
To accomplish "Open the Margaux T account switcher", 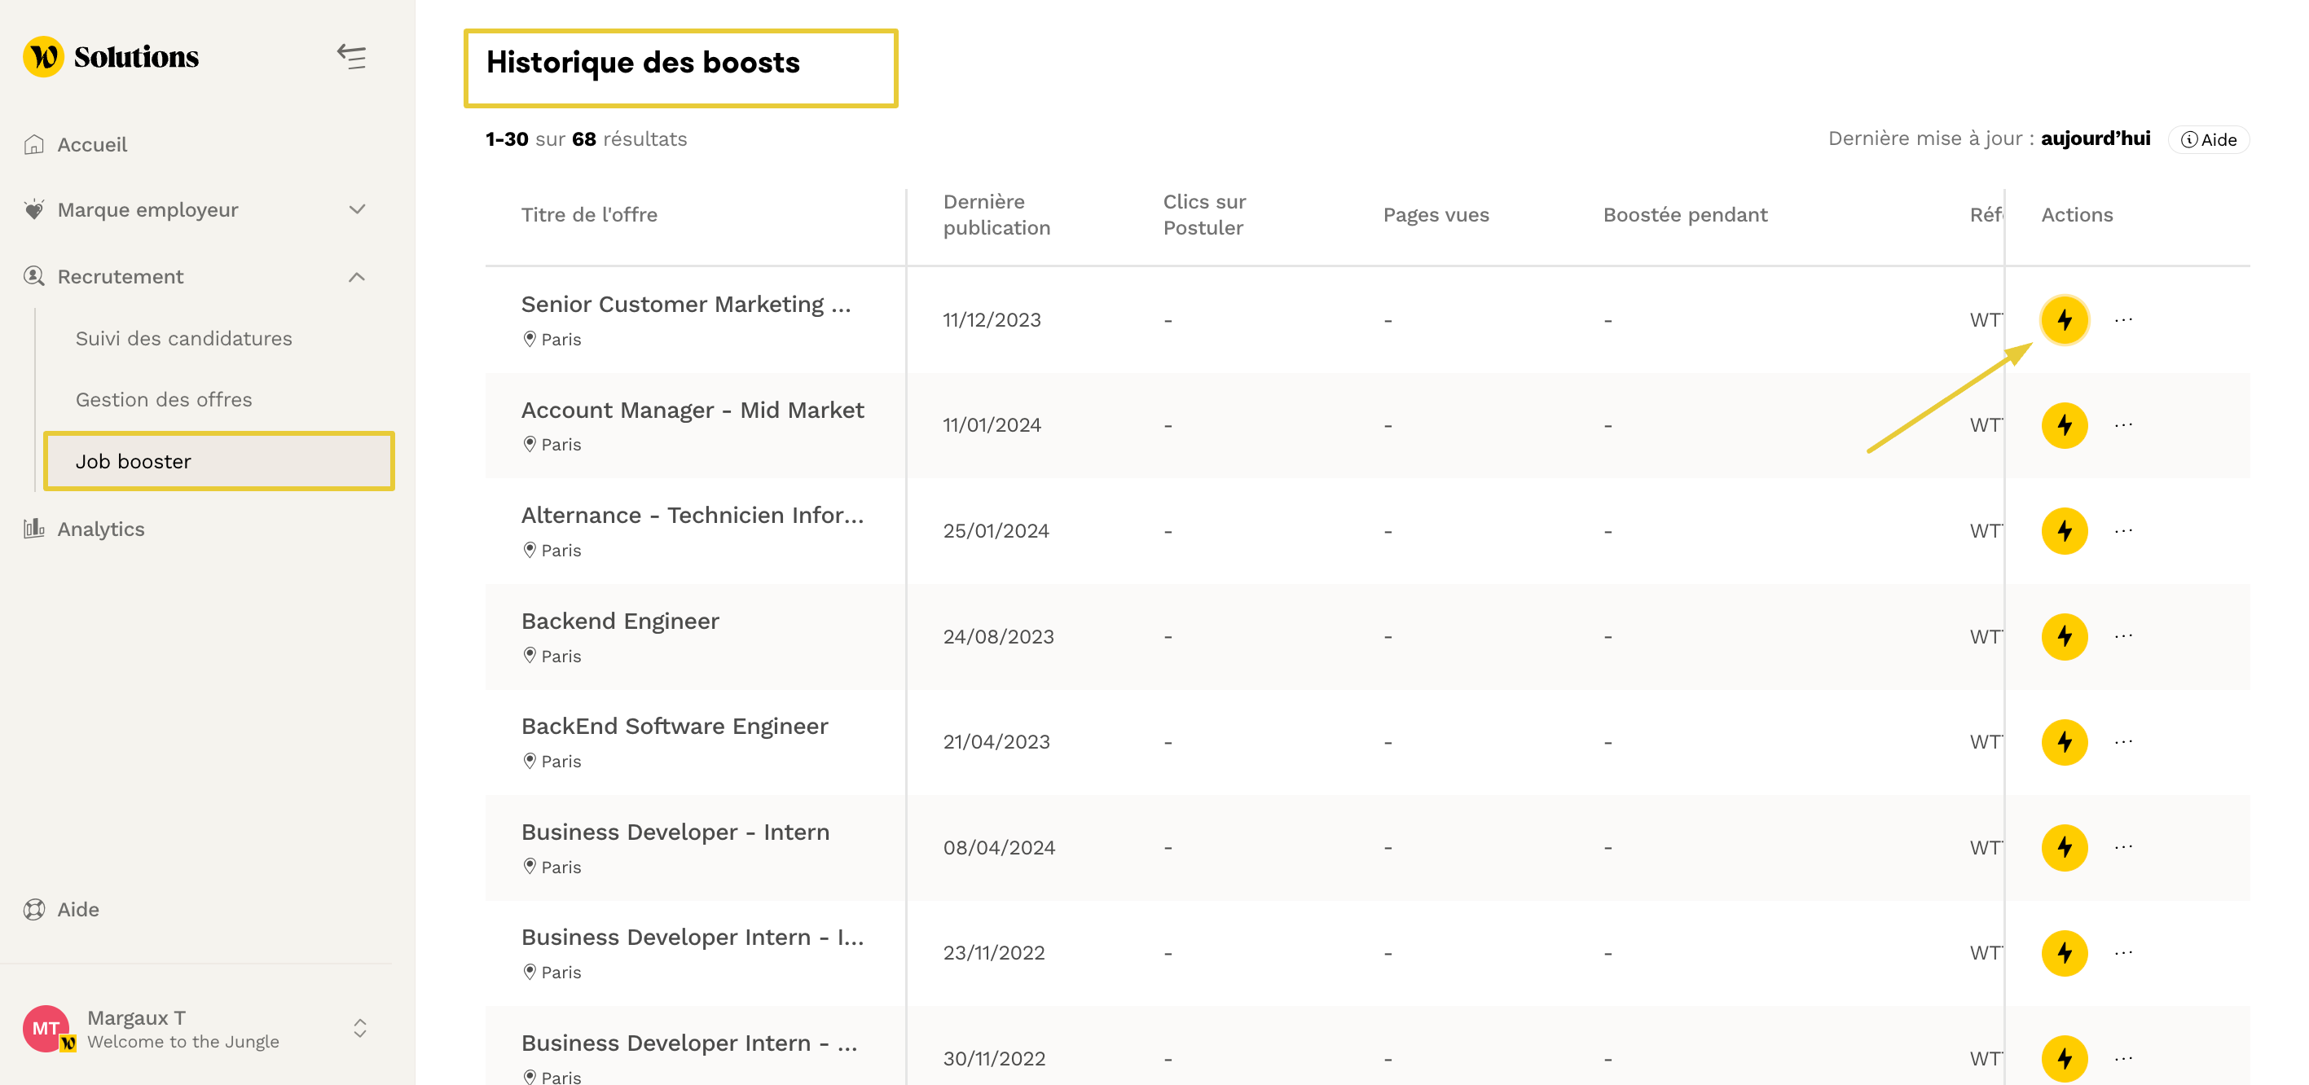I will coord(359,1028).
